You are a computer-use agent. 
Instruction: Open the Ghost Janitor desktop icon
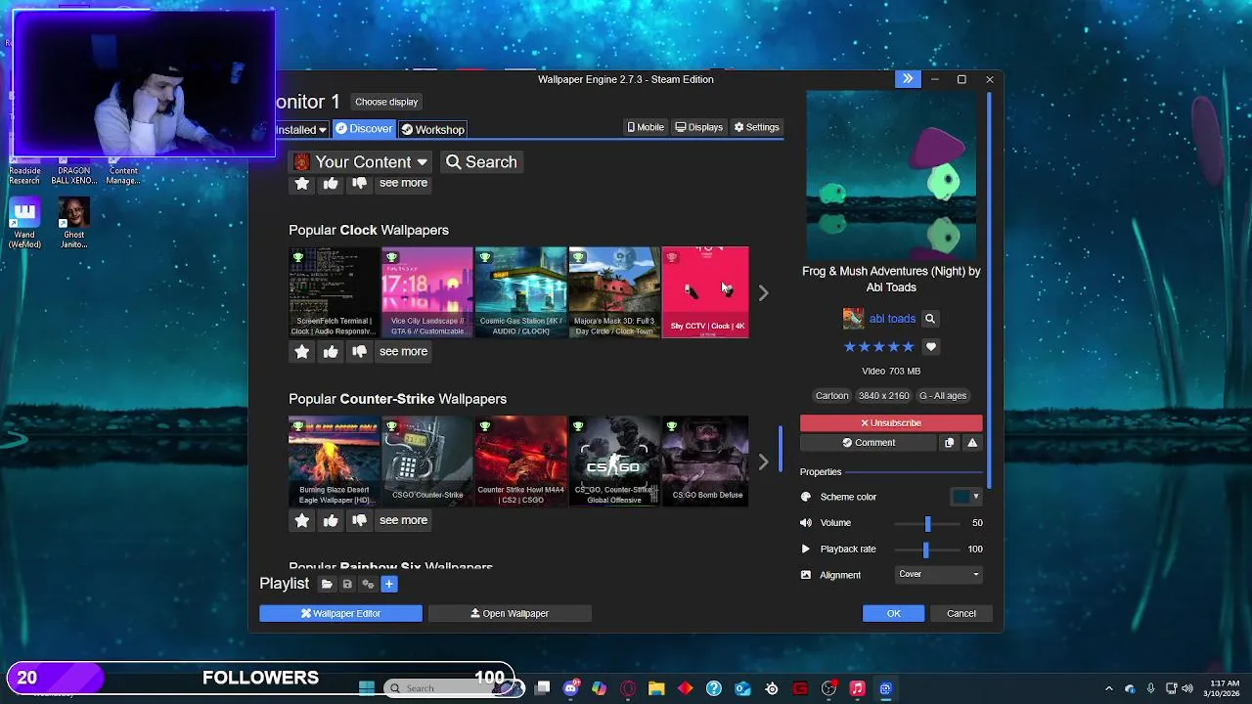pyautogui.click(x=74, y=223)
